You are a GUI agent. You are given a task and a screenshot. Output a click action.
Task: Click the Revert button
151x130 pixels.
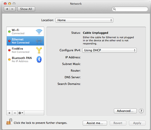[x=118, y=123]
